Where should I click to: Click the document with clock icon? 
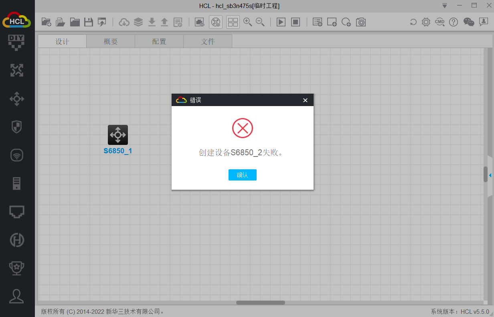click(x=178, y=22)
